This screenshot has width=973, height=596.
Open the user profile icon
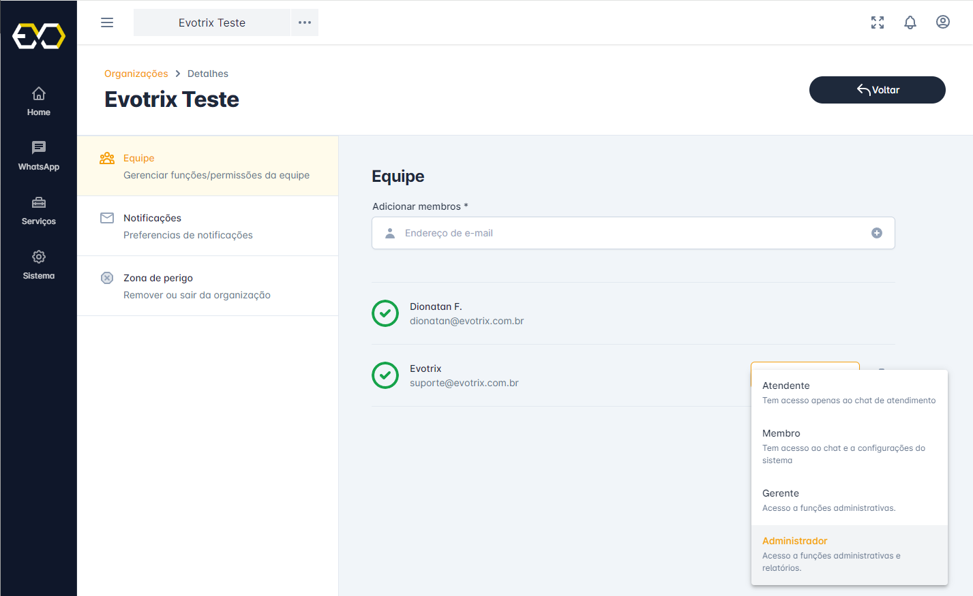click(943, 22)
